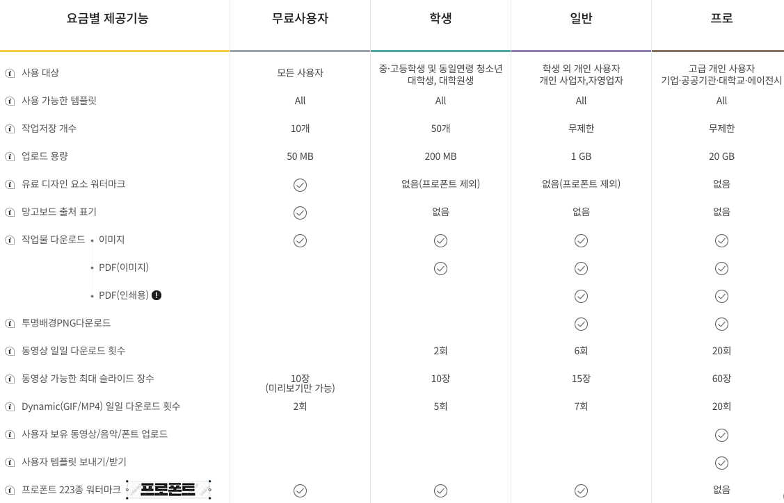Show info for 유료 디자인 요소 워터마크
Screen dimensions: 784x503
(10, 185)
